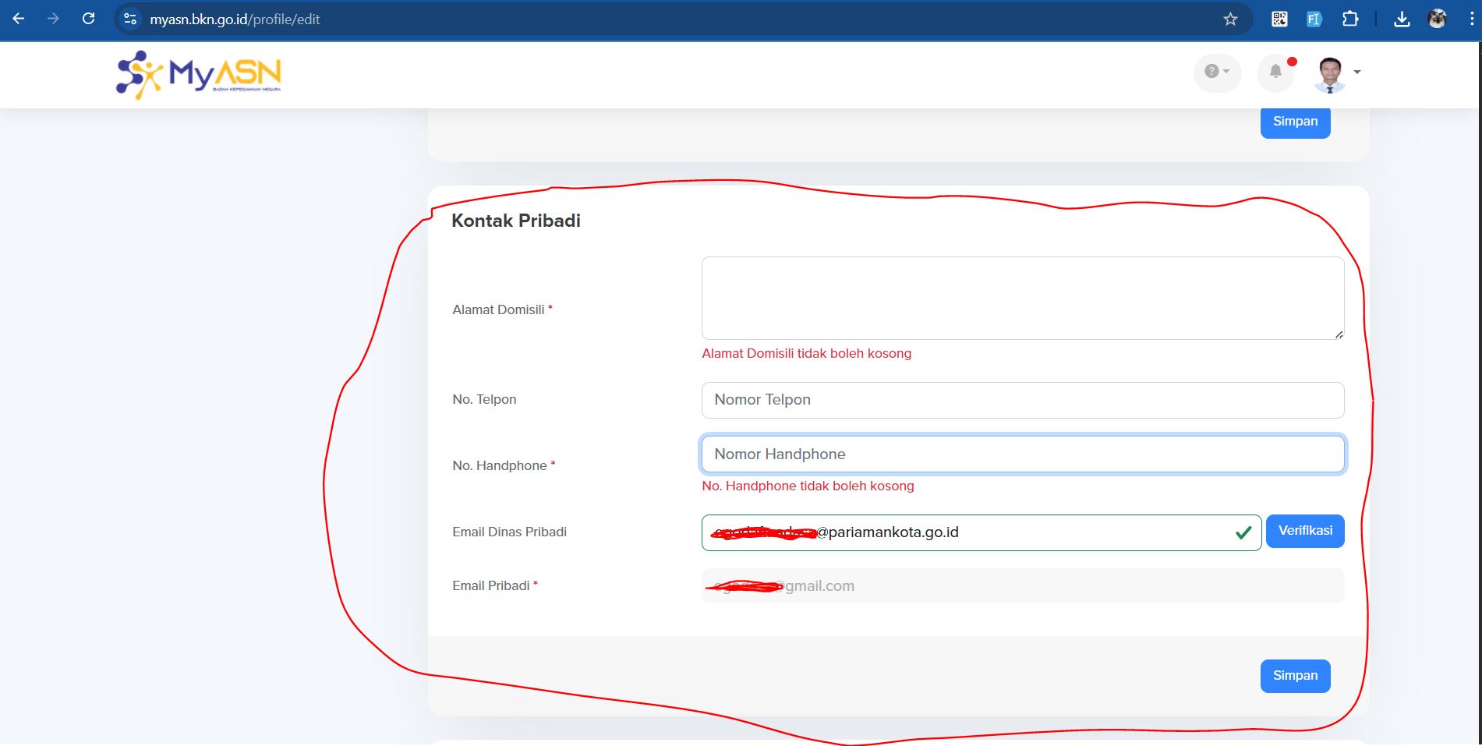Screen dimensions: 1482x746
Task: Click the browser back arrow
Action: tap(19, 19)
